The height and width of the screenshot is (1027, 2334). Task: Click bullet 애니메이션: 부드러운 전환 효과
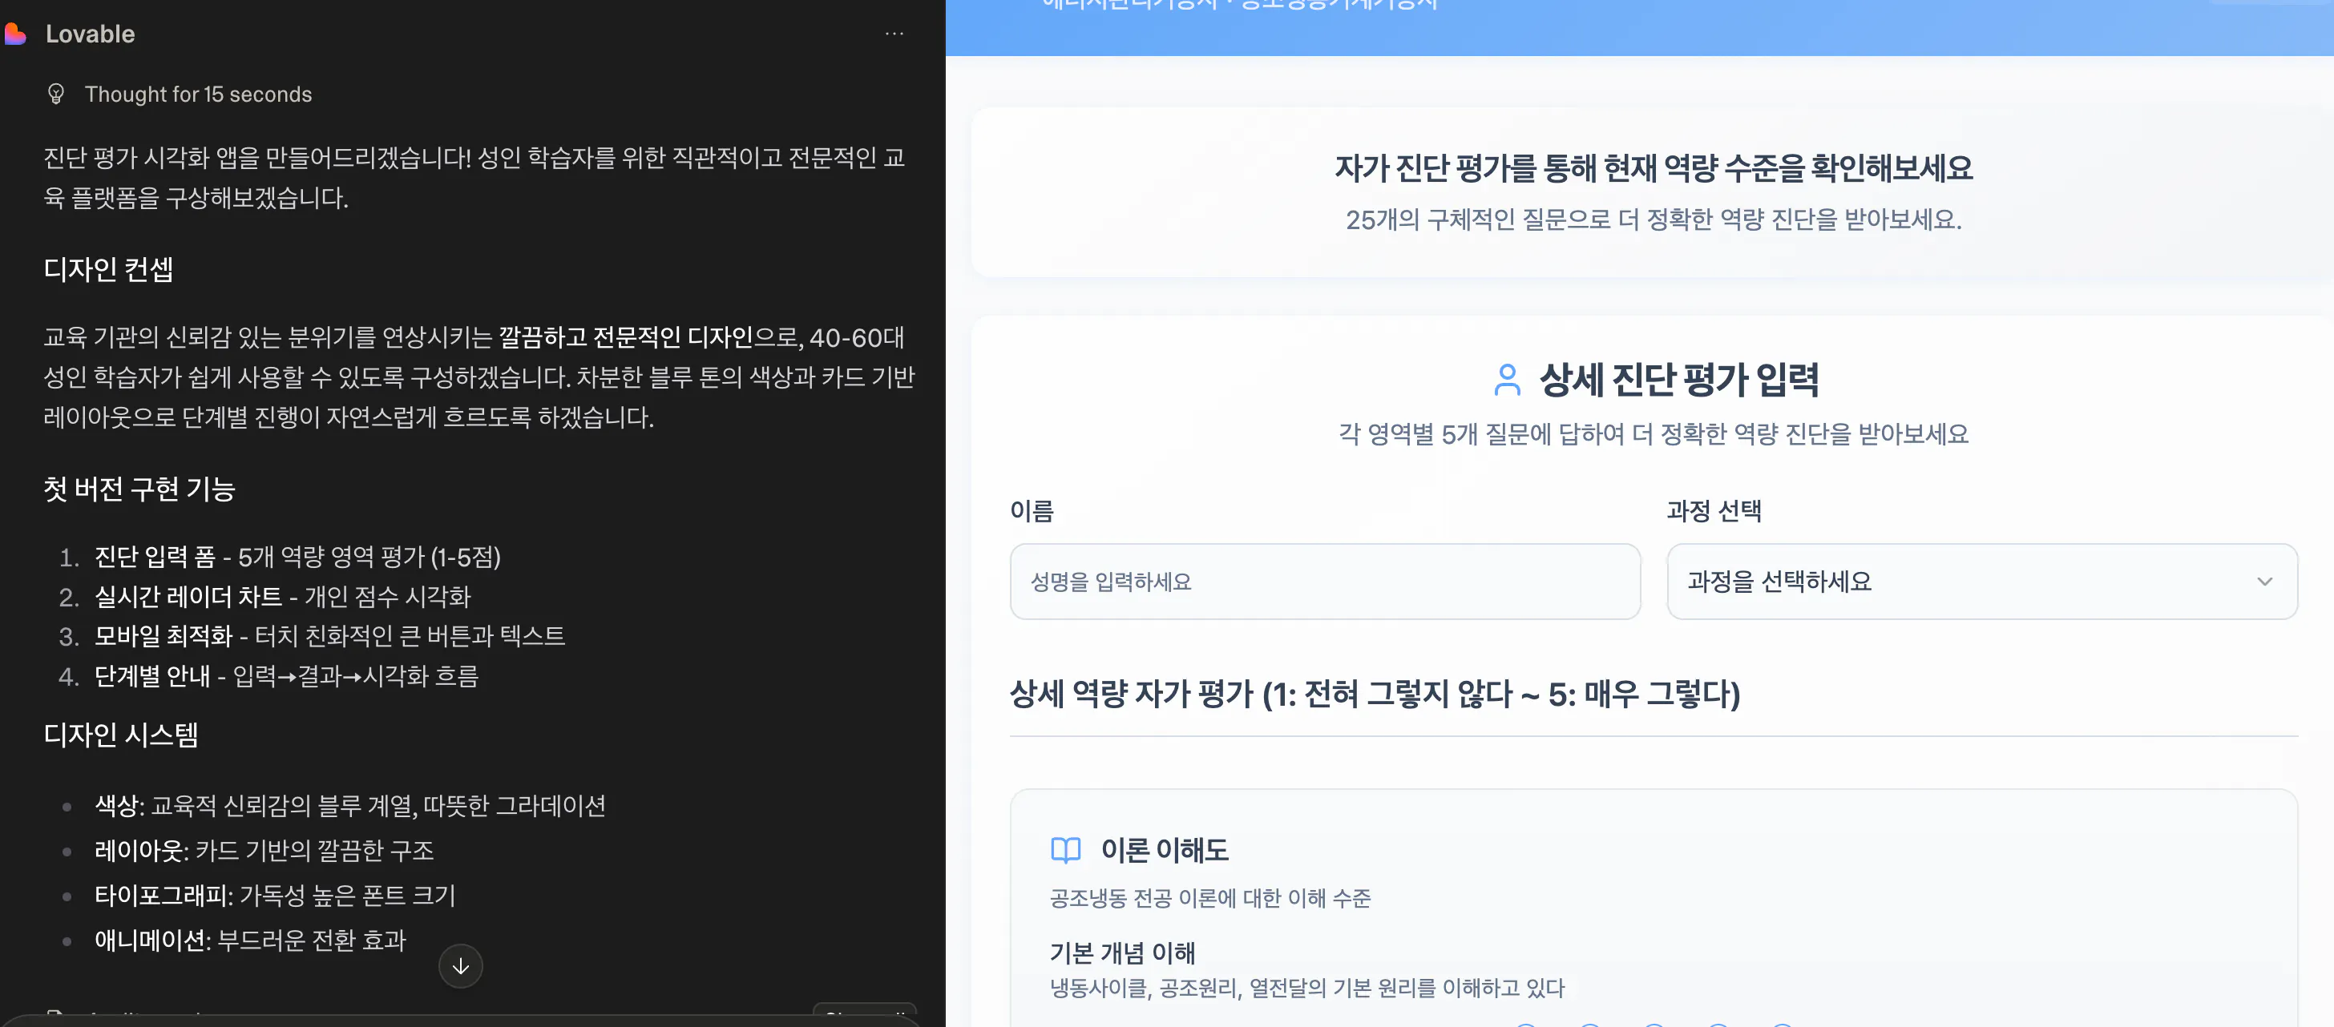[250, 940]
